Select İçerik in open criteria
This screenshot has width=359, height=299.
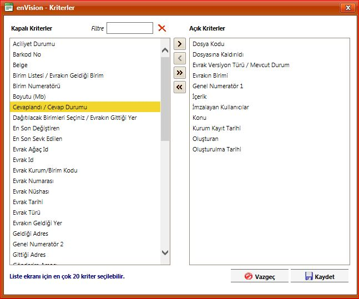(270, 97)
